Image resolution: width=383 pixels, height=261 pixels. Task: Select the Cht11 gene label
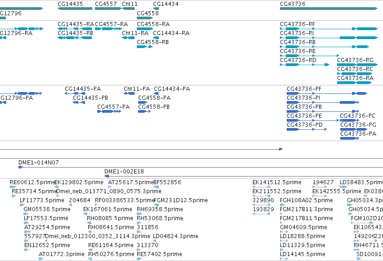tap(130, 4)
